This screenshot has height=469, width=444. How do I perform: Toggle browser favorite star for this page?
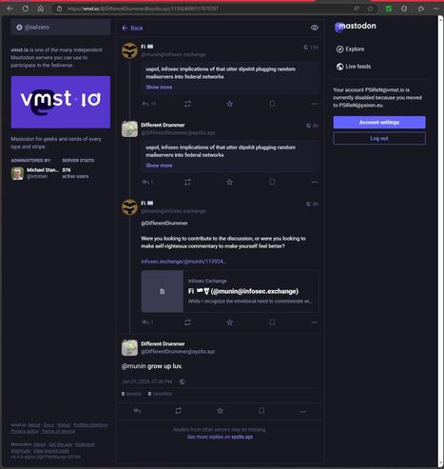pos(371,9)
